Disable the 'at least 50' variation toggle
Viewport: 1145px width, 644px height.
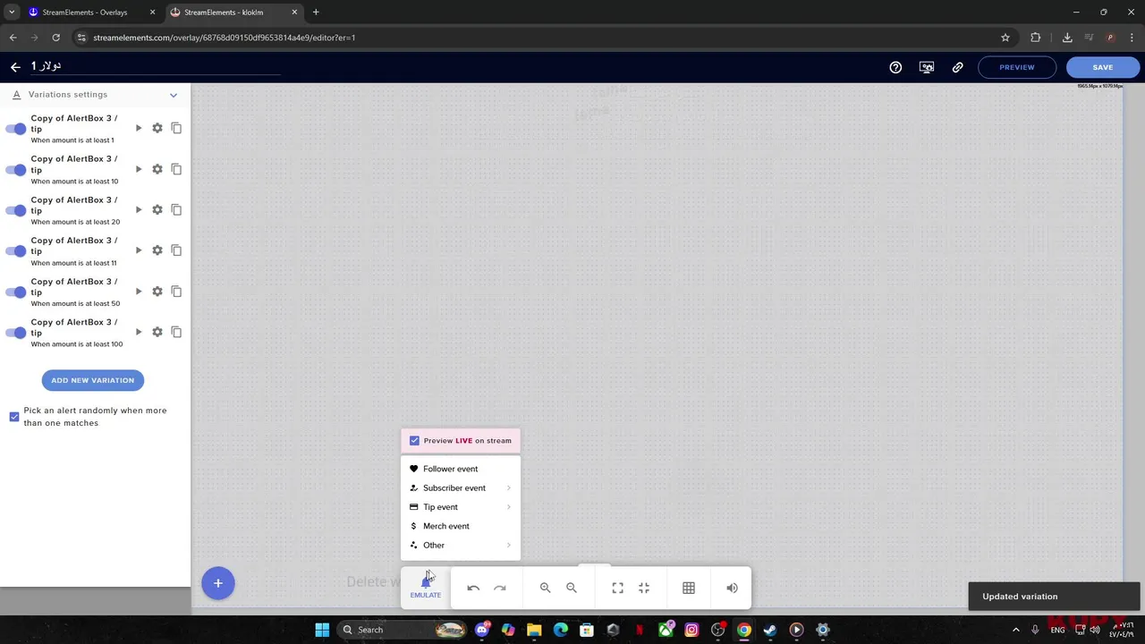pyautogui.click(x=16, y=292)
